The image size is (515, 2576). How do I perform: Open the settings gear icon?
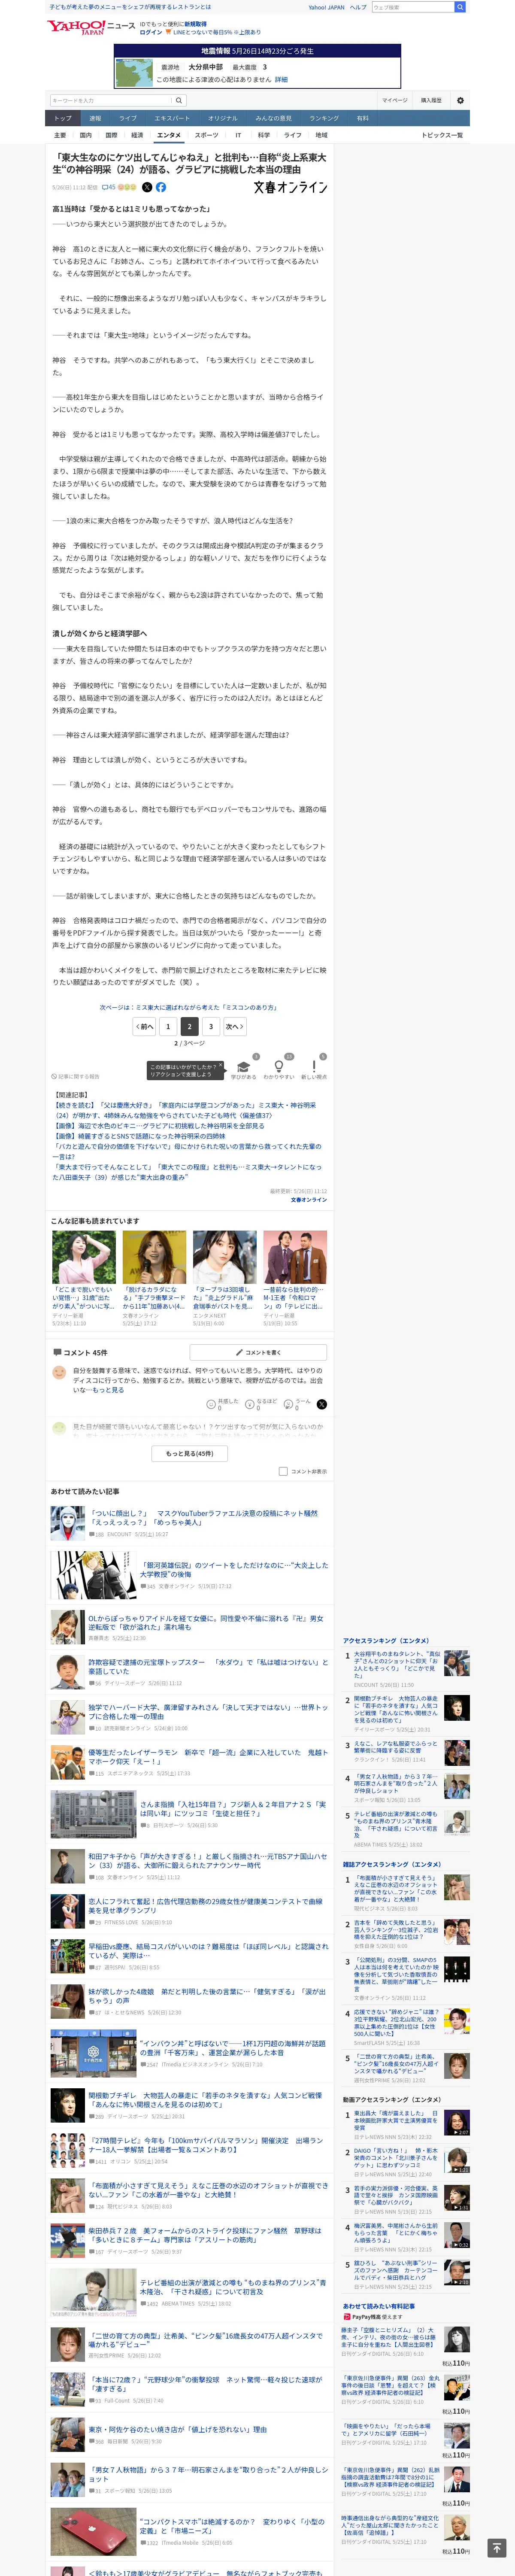(x=460, y=100)
